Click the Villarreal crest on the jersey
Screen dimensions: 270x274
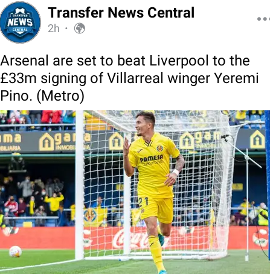pyautogui.click(x=160, y=149)
